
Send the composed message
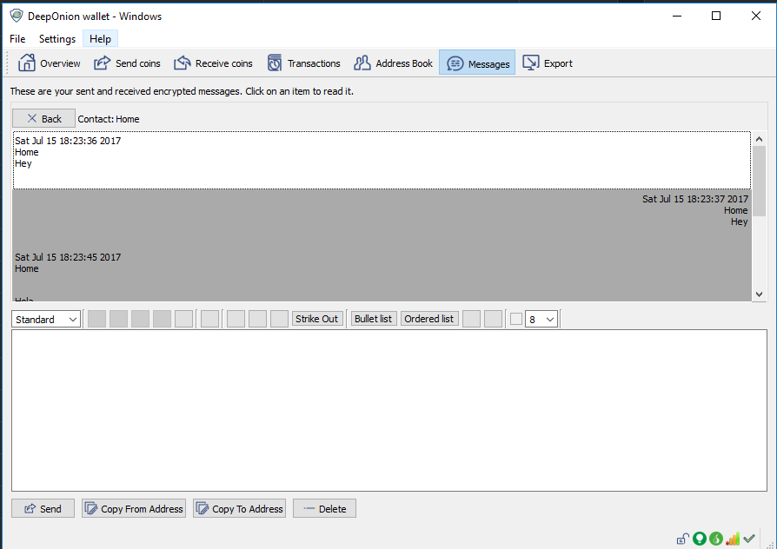pyautogui.click(x=43, y=508)
